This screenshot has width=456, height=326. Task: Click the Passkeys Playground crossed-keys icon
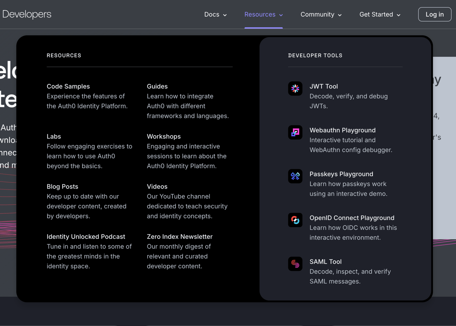[x=295, y=176]
